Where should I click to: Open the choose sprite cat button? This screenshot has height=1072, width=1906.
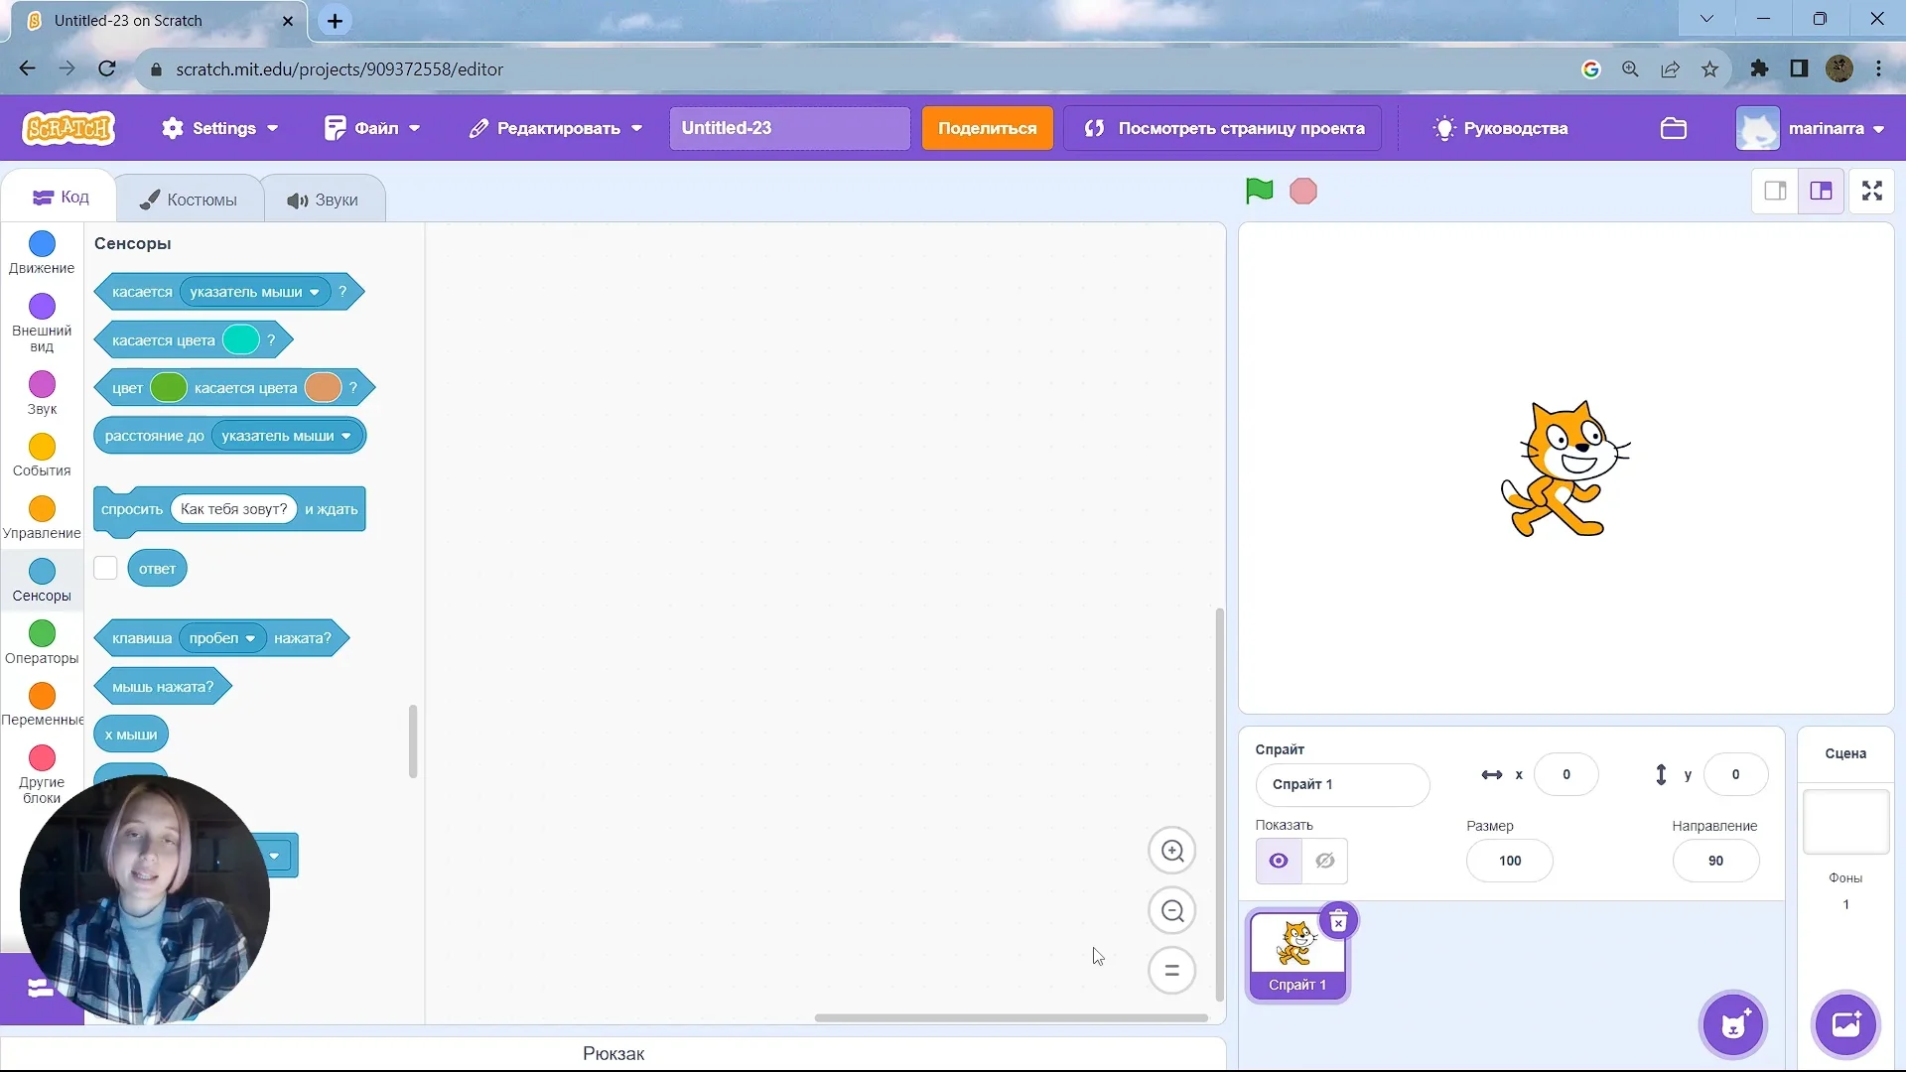point(1733,1024)
